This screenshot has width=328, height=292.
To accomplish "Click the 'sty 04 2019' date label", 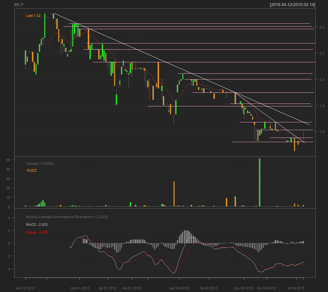I will (267, 288).
